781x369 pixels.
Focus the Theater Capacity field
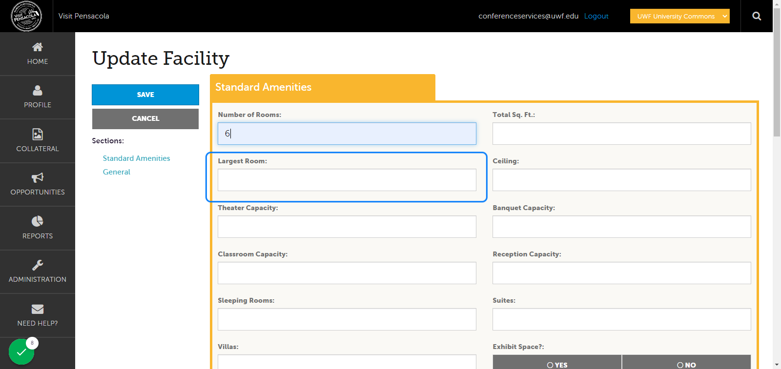(347, 227)
